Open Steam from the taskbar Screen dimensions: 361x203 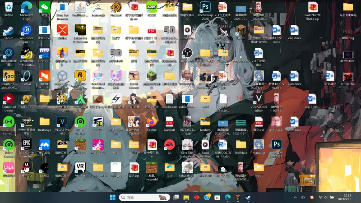(248, 198)
